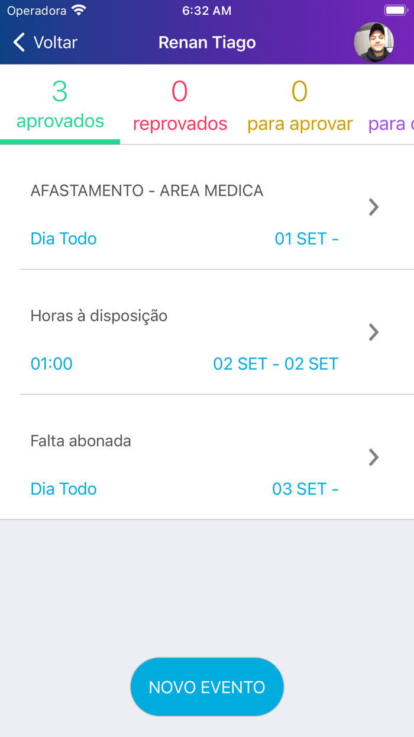Tap the 02 SET - 02 SET date range
The image size is (414, 737).
tap(276, 363)
